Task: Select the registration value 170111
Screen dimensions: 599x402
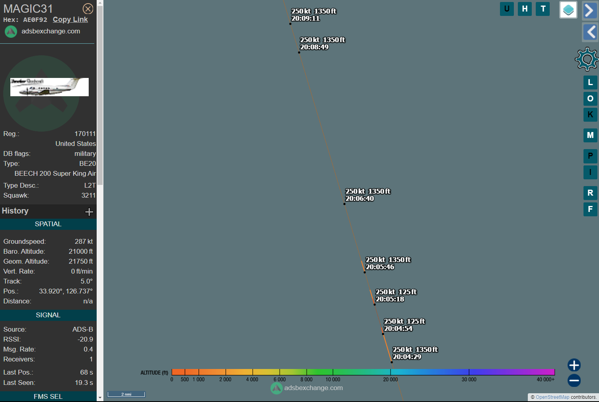Action: tap(85, 134)
